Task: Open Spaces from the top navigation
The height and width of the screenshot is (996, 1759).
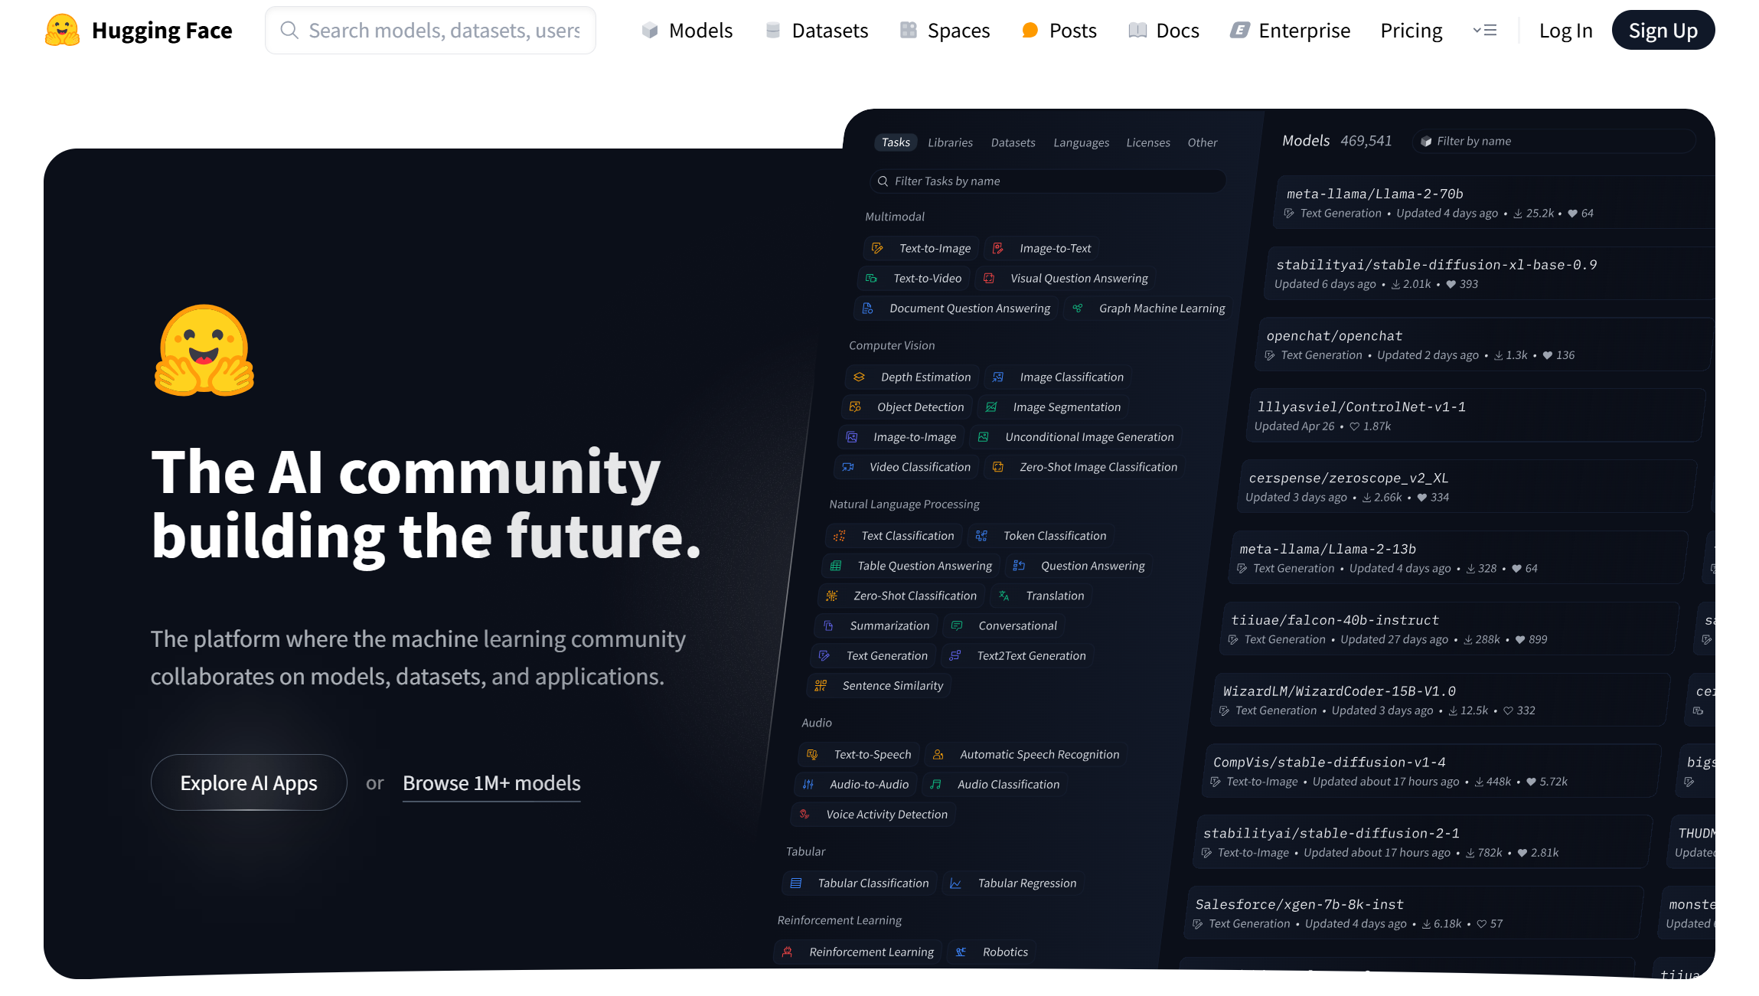Action: tap(944, 31)
